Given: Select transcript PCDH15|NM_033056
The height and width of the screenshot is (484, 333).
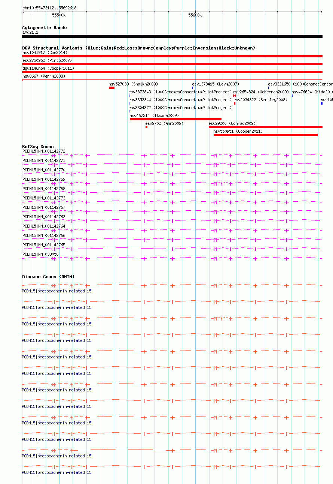Looking at the screenshot, I should pos(40,254).
